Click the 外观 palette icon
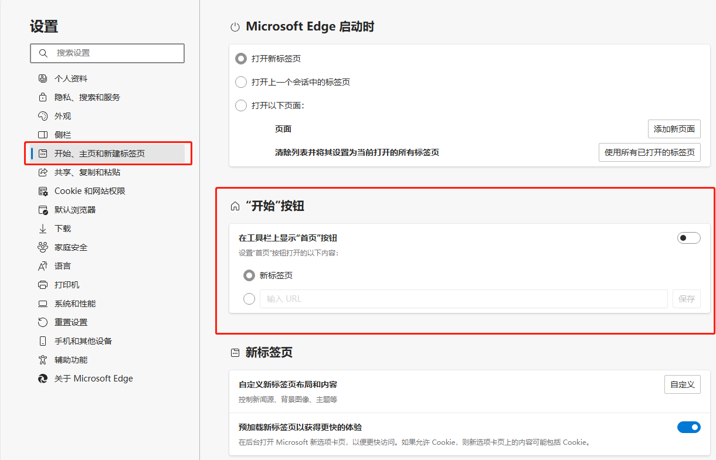The height and width of the screenshot is (460, 716). pyautogui.click(x=43, y=115)
